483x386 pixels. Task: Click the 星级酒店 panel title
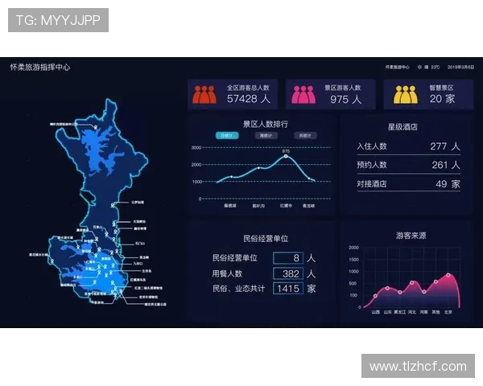pyautogui.click(x=402, y=127)
